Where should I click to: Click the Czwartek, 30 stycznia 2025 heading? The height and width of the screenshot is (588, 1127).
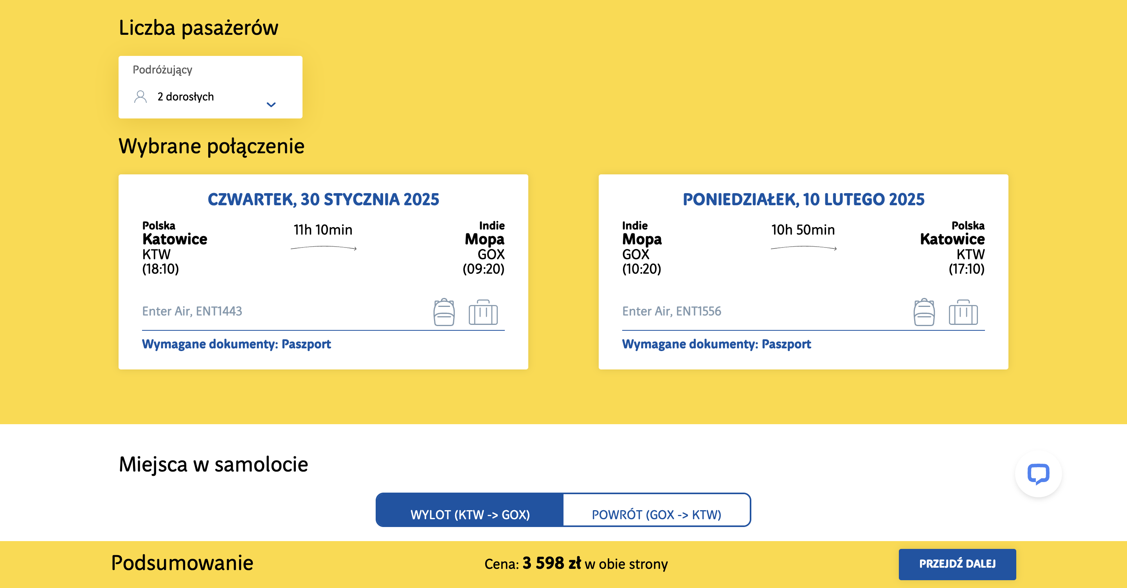click(x=323, y=199)
